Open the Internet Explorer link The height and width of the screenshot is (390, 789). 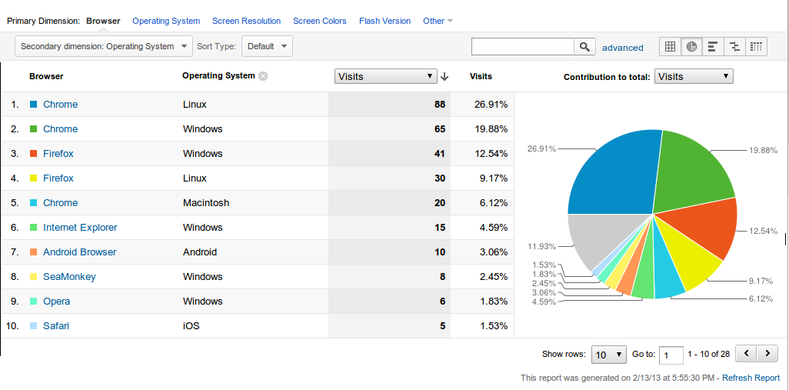[x=80, y=228]
